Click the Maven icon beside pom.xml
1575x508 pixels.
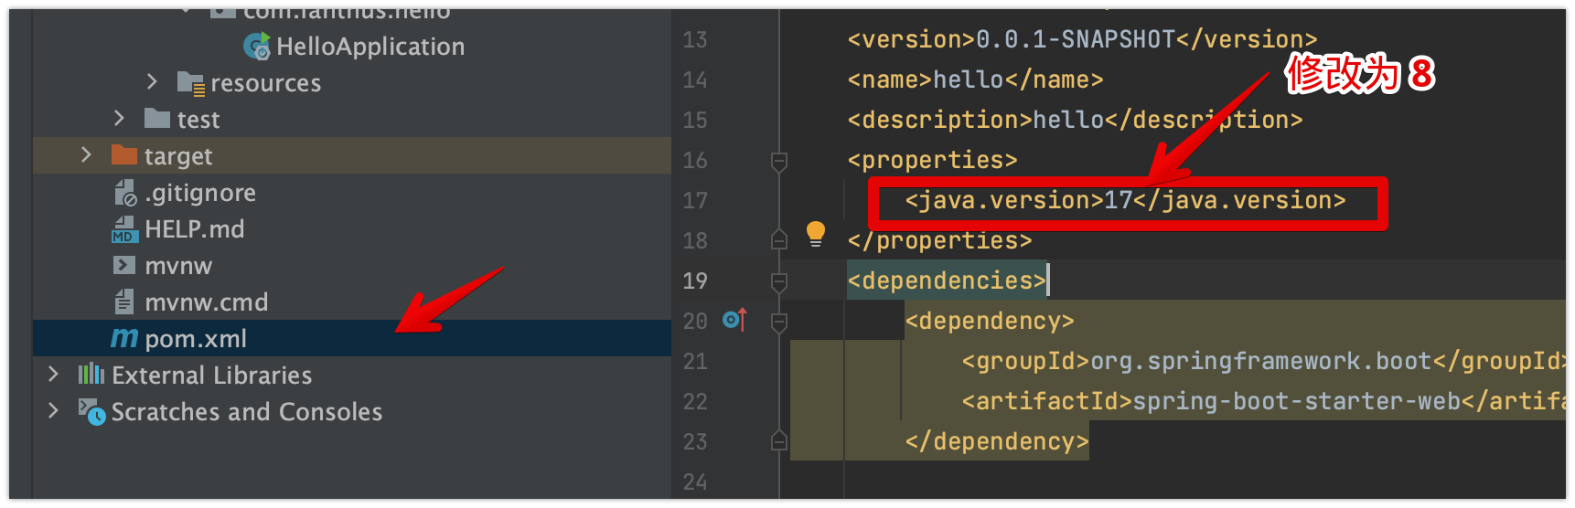pyautogui.click(x=124, y=339)
